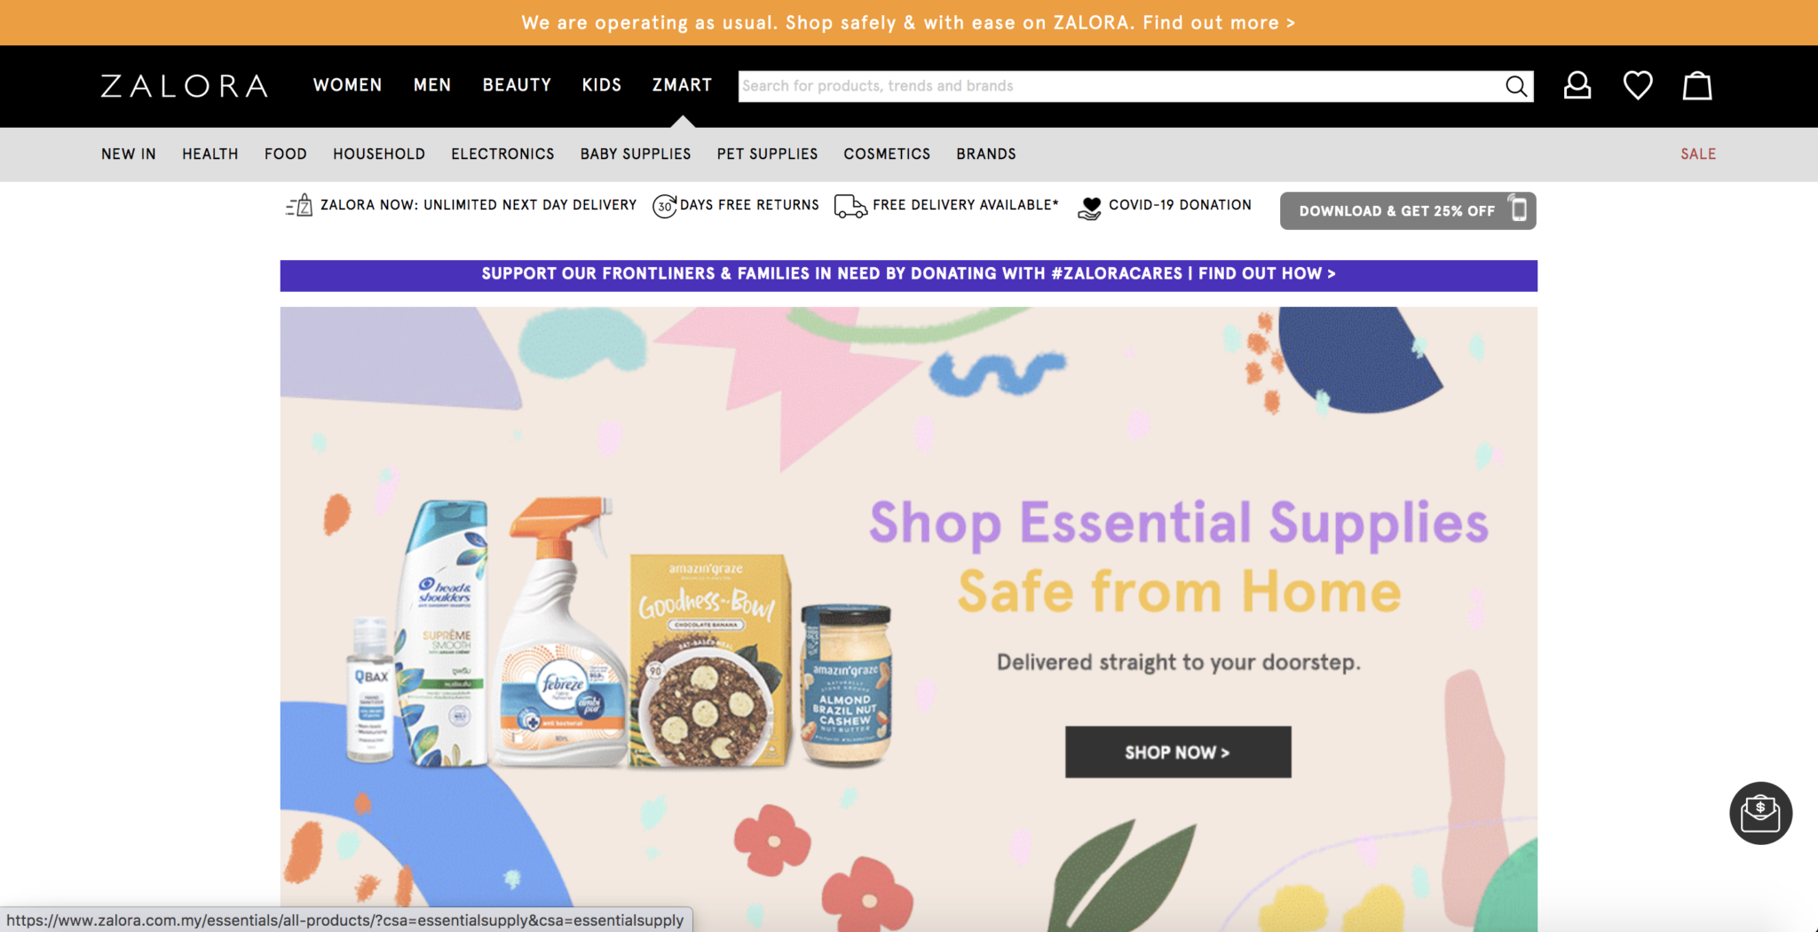Open the user account icon
Image resolution: width=1818 pixels, height=932 pixels.
(1577, 85)
